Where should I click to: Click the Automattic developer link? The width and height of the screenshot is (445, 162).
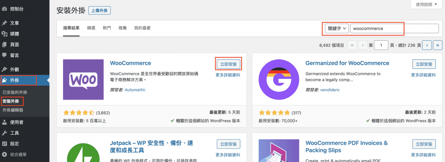coord(136,90)
